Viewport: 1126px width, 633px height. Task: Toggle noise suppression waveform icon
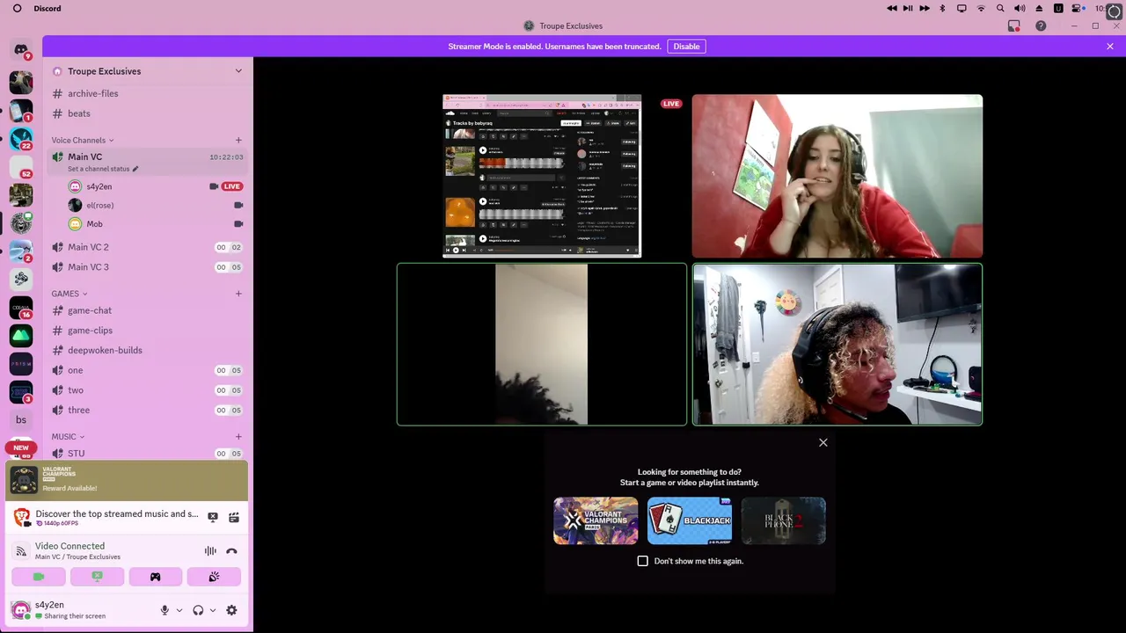(x=210, y=551)
